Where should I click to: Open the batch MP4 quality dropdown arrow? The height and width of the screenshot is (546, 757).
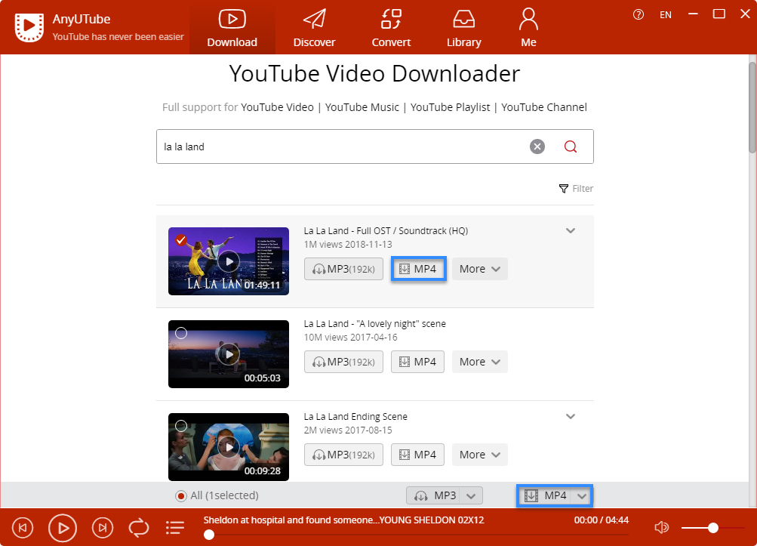point(582,495)
